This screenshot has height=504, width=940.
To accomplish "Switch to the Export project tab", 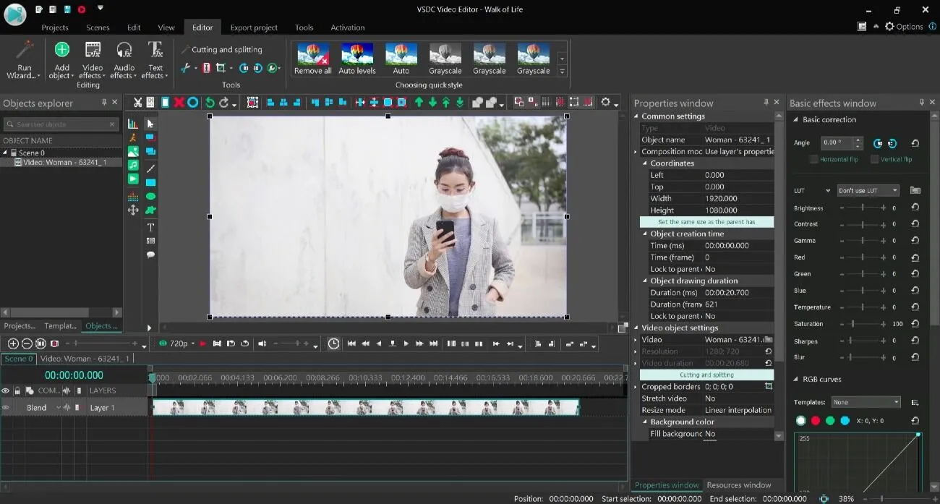I will click(254, 27).
